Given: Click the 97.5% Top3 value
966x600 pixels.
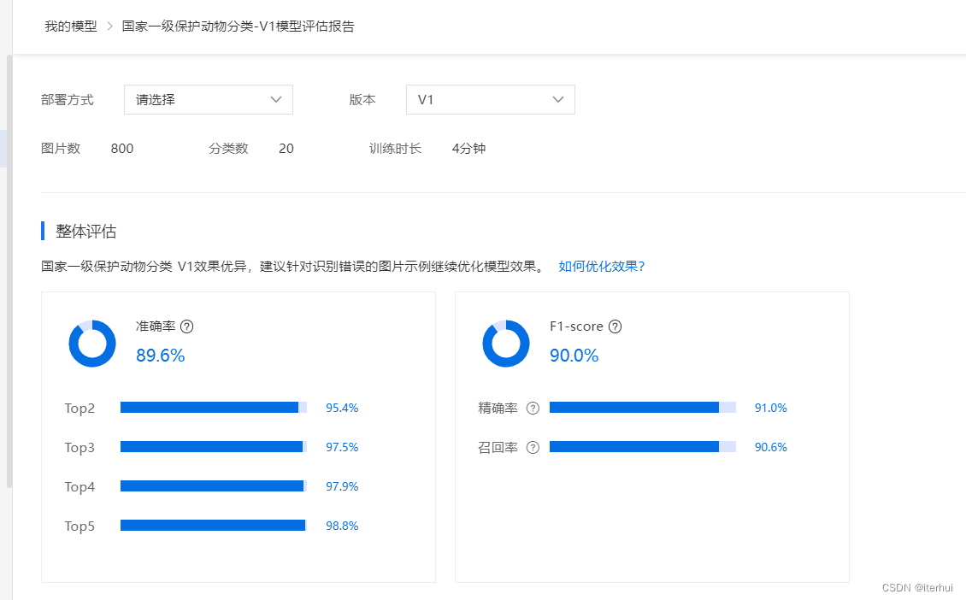Looking at the screenshot, I should [x=342, y=447].
